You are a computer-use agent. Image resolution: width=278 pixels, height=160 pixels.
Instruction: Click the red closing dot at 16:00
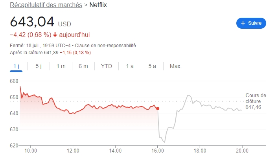point(158,109)
